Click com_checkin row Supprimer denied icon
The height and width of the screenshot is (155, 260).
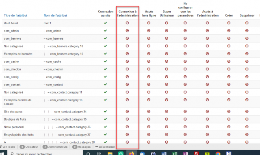tap(247, 69)
